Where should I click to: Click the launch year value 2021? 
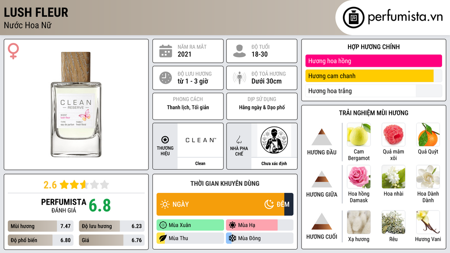click(x=184, y=54)
